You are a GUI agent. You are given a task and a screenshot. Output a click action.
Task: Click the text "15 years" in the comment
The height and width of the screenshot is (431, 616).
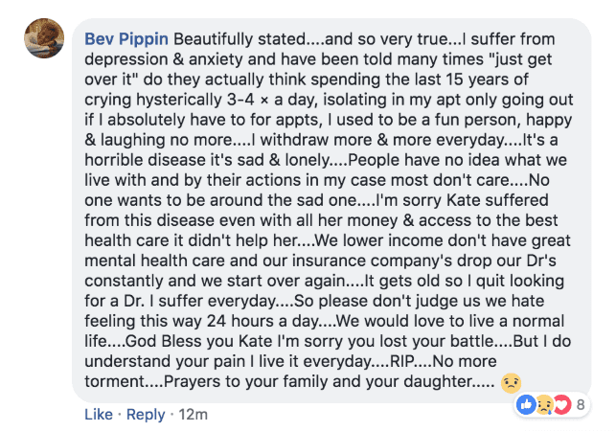(x=476, y=79)
